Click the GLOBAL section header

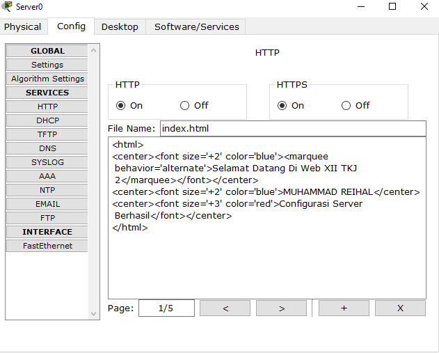47,51
